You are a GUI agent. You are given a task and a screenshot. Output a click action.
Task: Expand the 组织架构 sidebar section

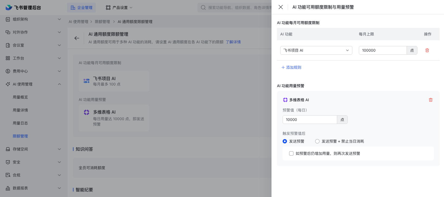[x=59, y=19]
